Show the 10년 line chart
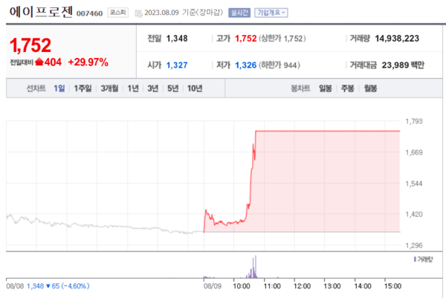The width and height of the screenshot is (446, 298). coord(195,88)
